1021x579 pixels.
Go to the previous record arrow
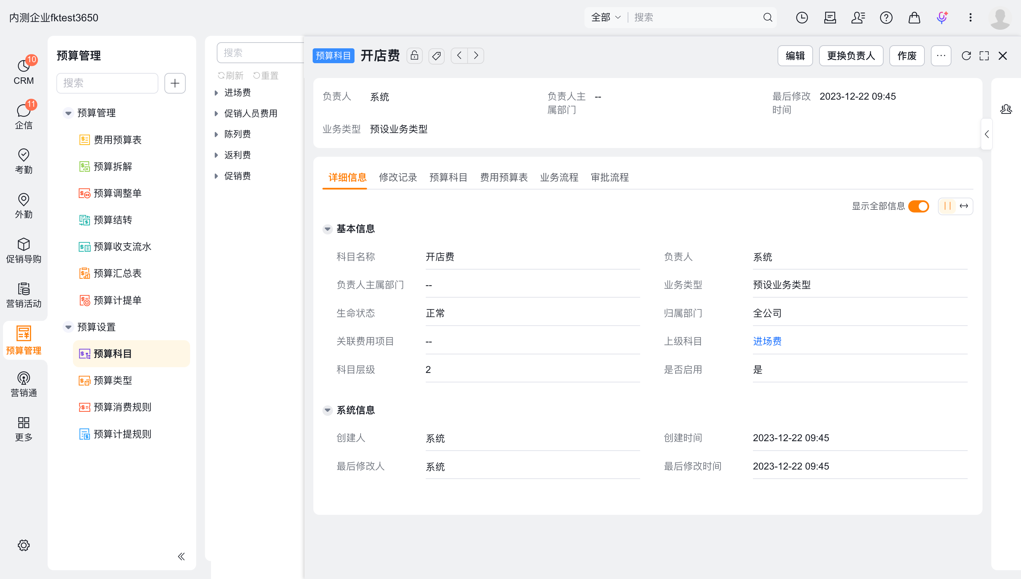460,56
